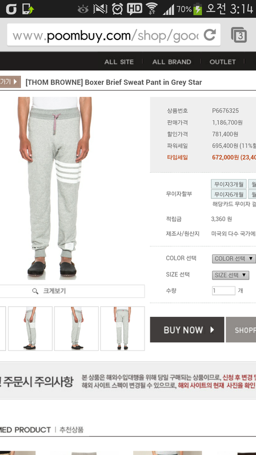
Task: Open the ALL BRAND menu
Action: [172, 62]
